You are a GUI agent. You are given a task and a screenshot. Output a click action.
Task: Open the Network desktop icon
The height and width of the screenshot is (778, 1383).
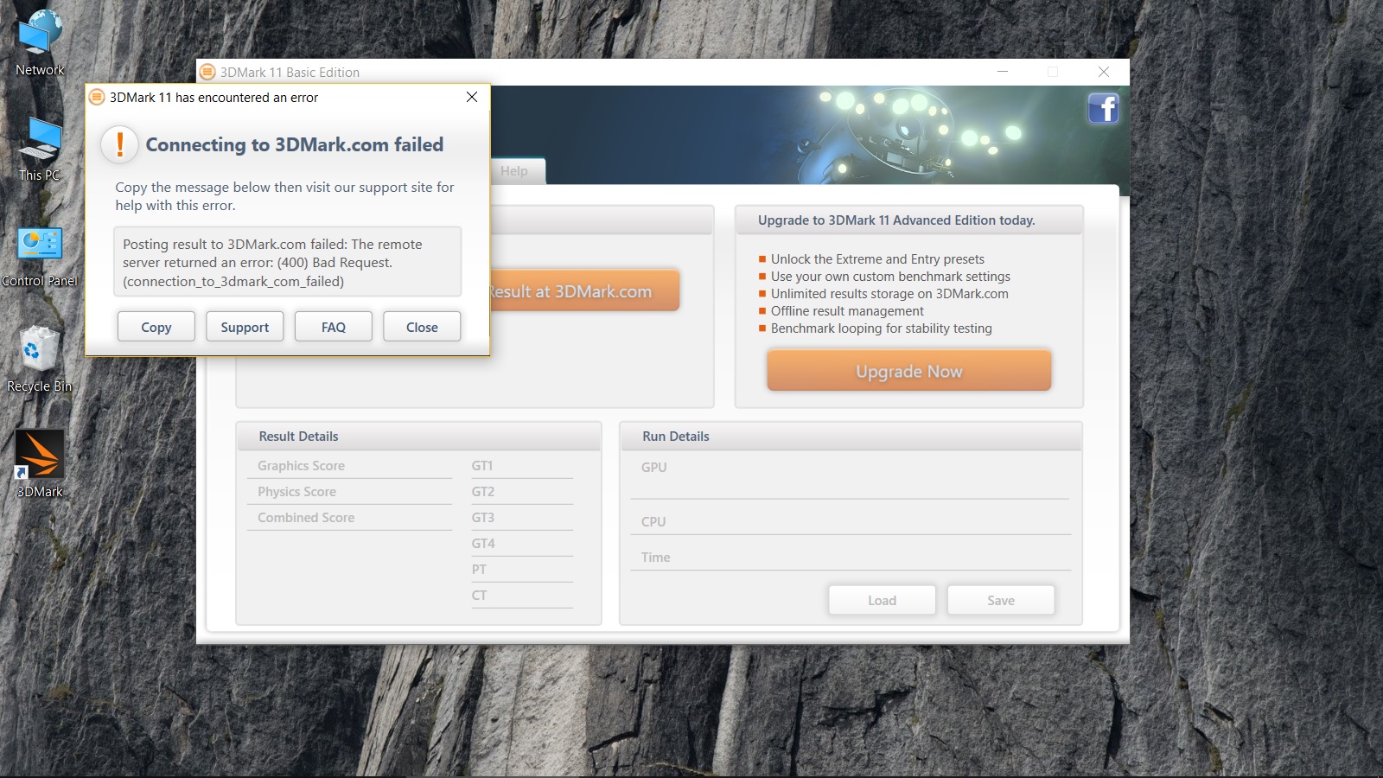coord(40,43)
